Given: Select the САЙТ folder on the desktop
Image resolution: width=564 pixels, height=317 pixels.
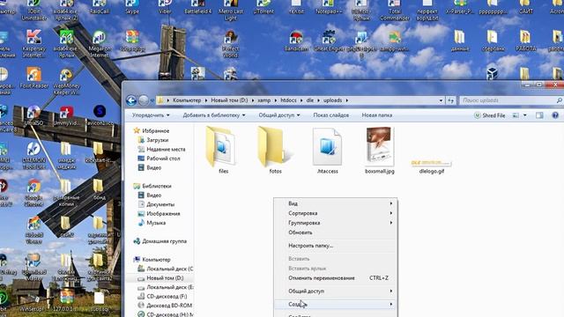Looking at the screenshot, I should pyautogui.click(x=525, y=7).
